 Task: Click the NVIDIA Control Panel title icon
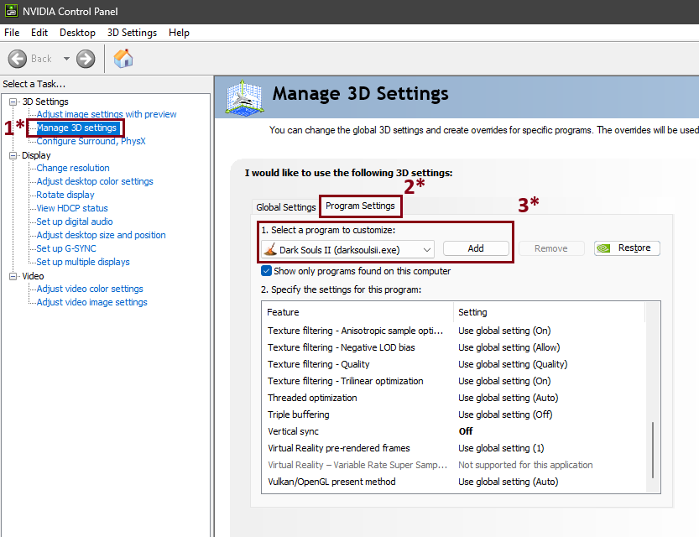pyautogui.click(x=11, y=11)
